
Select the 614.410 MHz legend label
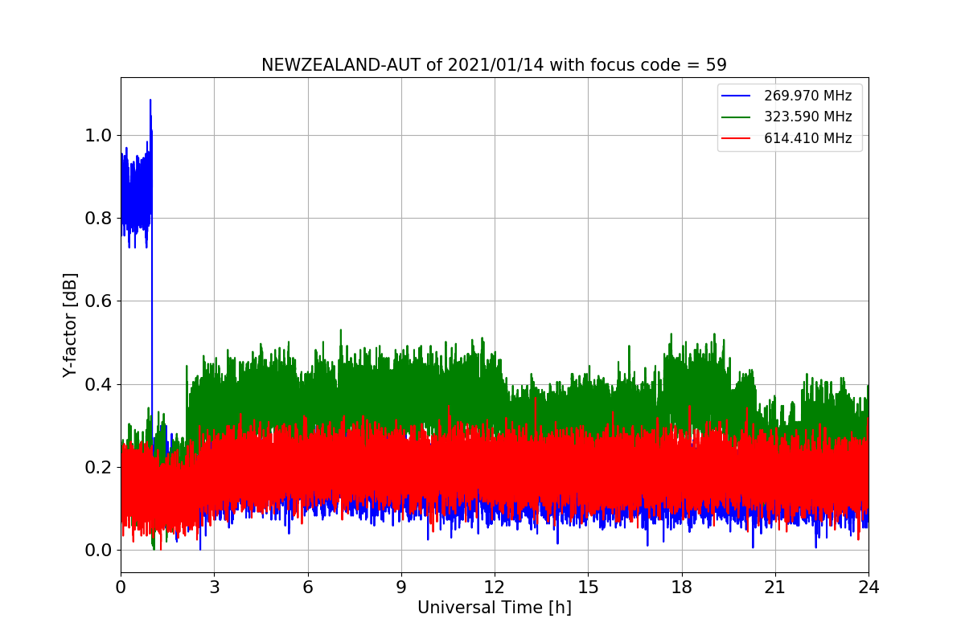click(x=807, y=138)
